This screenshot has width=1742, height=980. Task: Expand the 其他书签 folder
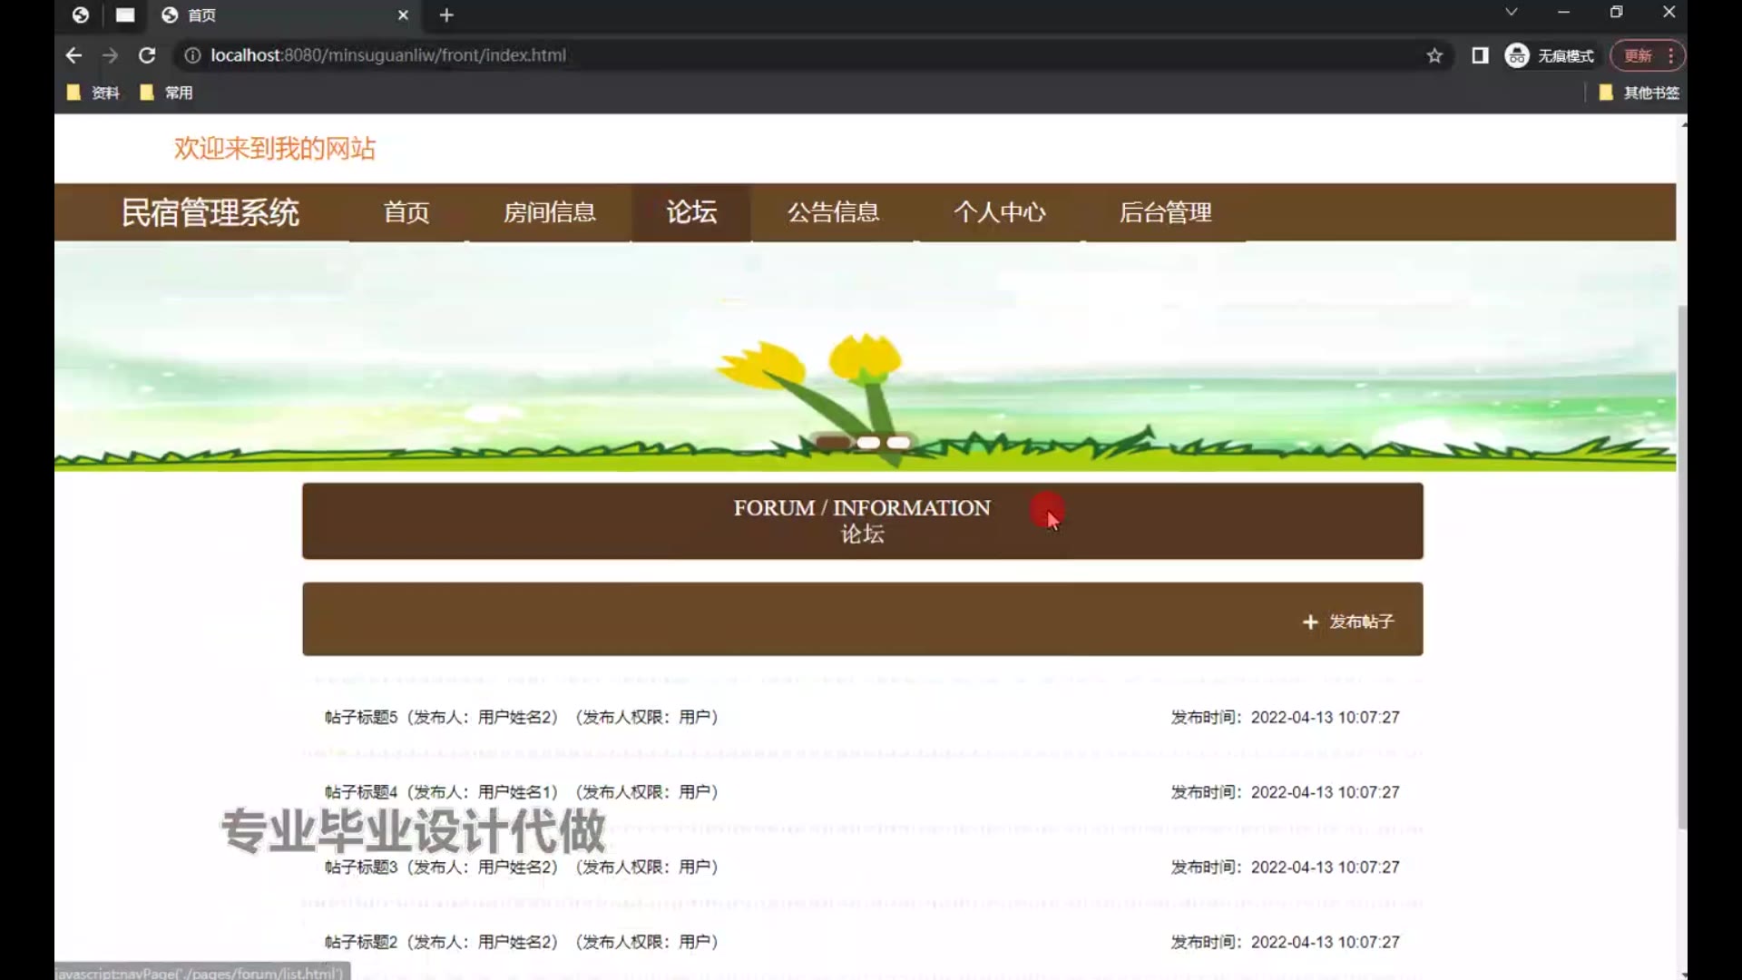[1639, 93]
